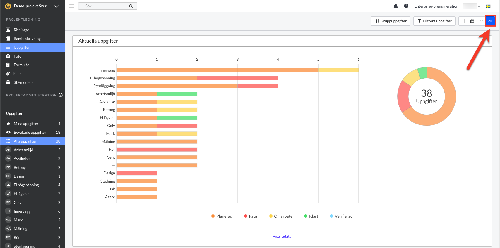
Task: Click the chart statistics view icon
Action: pos(490,21)
